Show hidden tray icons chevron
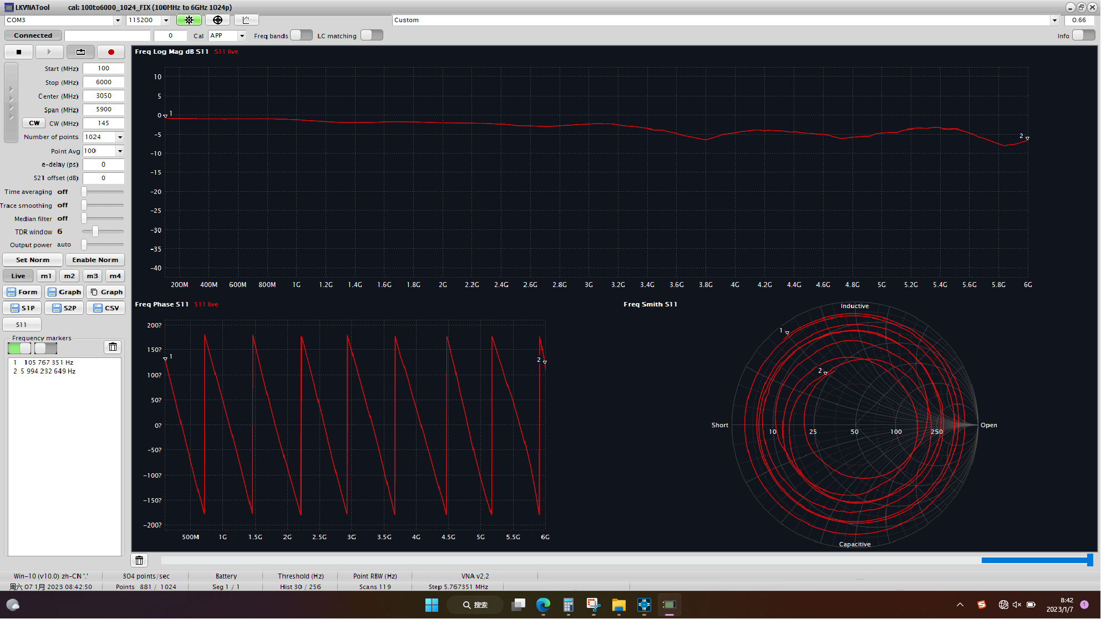 click(960, 605)
